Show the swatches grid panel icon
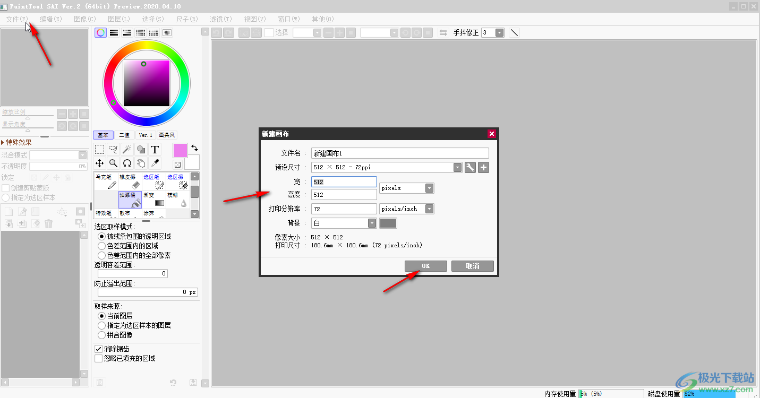 [x=153, y=32]
